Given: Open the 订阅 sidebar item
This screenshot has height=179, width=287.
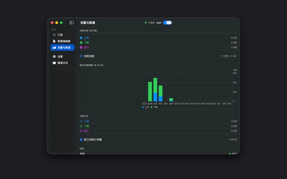Looking at the screenshot, I should click(62, 35).
